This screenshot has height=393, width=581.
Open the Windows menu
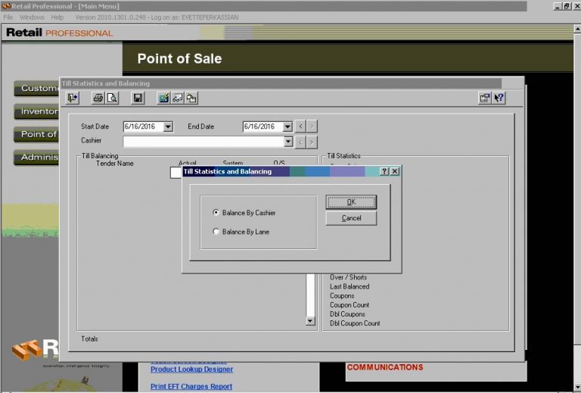click(32, 17)
